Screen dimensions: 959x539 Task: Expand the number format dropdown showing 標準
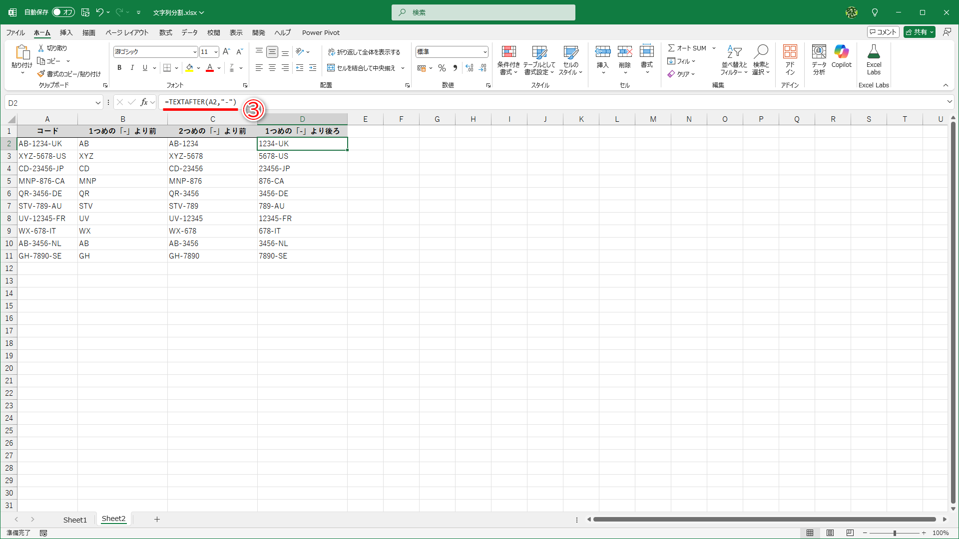(484, 51)
